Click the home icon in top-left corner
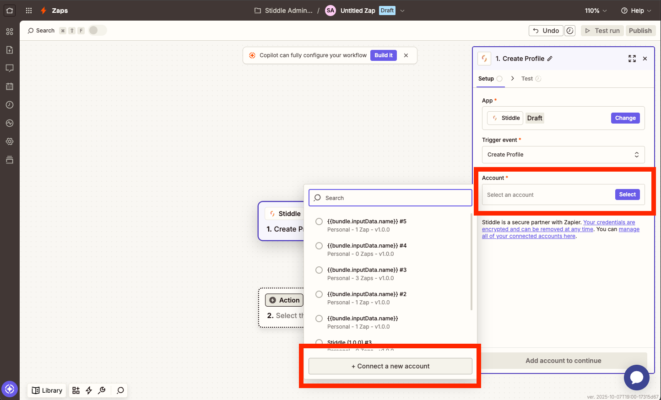661x400 pixels. [x=10, y=11]
